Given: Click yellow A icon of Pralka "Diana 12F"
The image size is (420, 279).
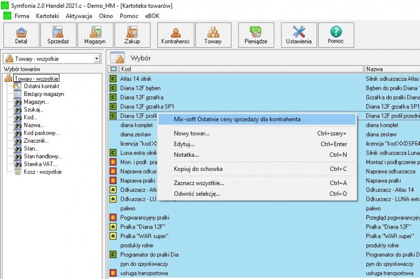Looking at the screenshot, I should [113, 227].
